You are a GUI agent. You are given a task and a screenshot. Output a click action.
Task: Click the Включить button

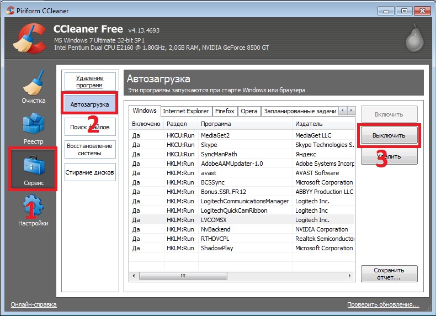[x=389, y=114]
